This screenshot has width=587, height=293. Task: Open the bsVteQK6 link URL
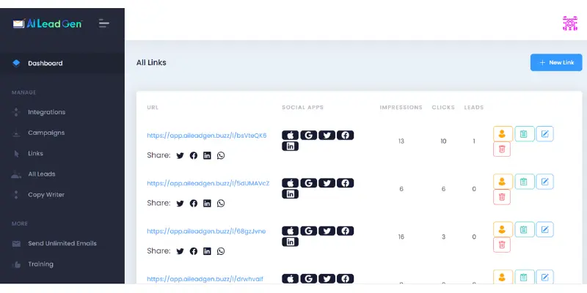207,136
